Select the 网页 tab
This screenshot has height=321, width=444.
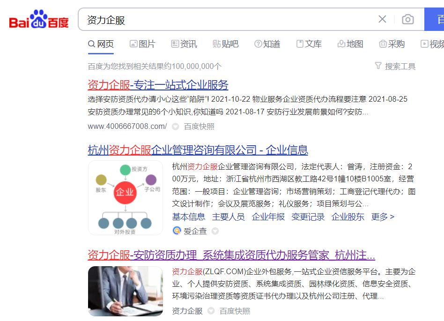101,44
